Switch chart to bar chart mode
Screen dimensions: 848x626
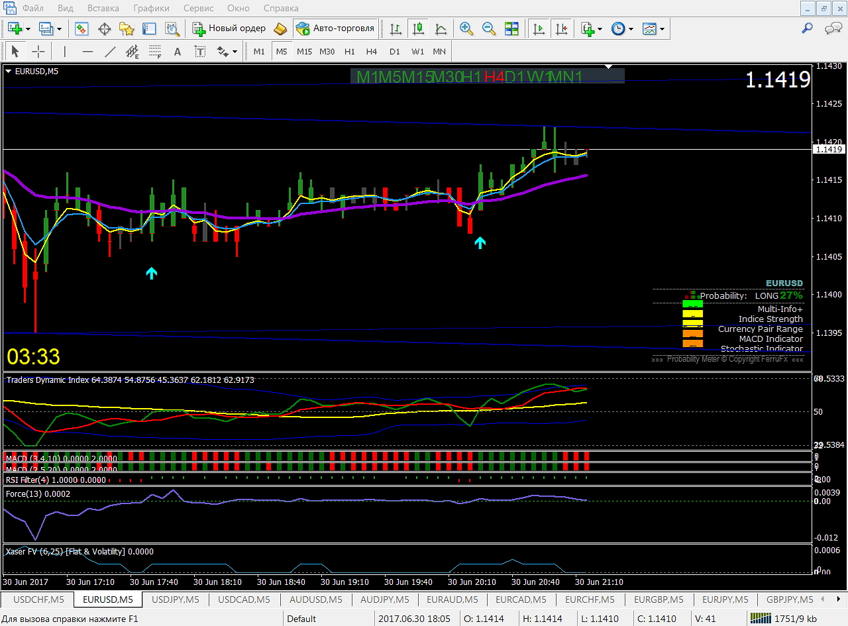(x=396, y=28)
